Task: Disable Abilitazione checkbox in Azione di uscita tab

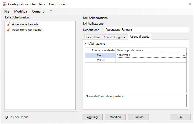Action: (x=87, y=43)
